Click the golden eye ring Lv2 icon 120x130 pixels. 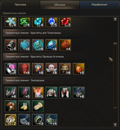pyautogui.click(x=11, y=120)
